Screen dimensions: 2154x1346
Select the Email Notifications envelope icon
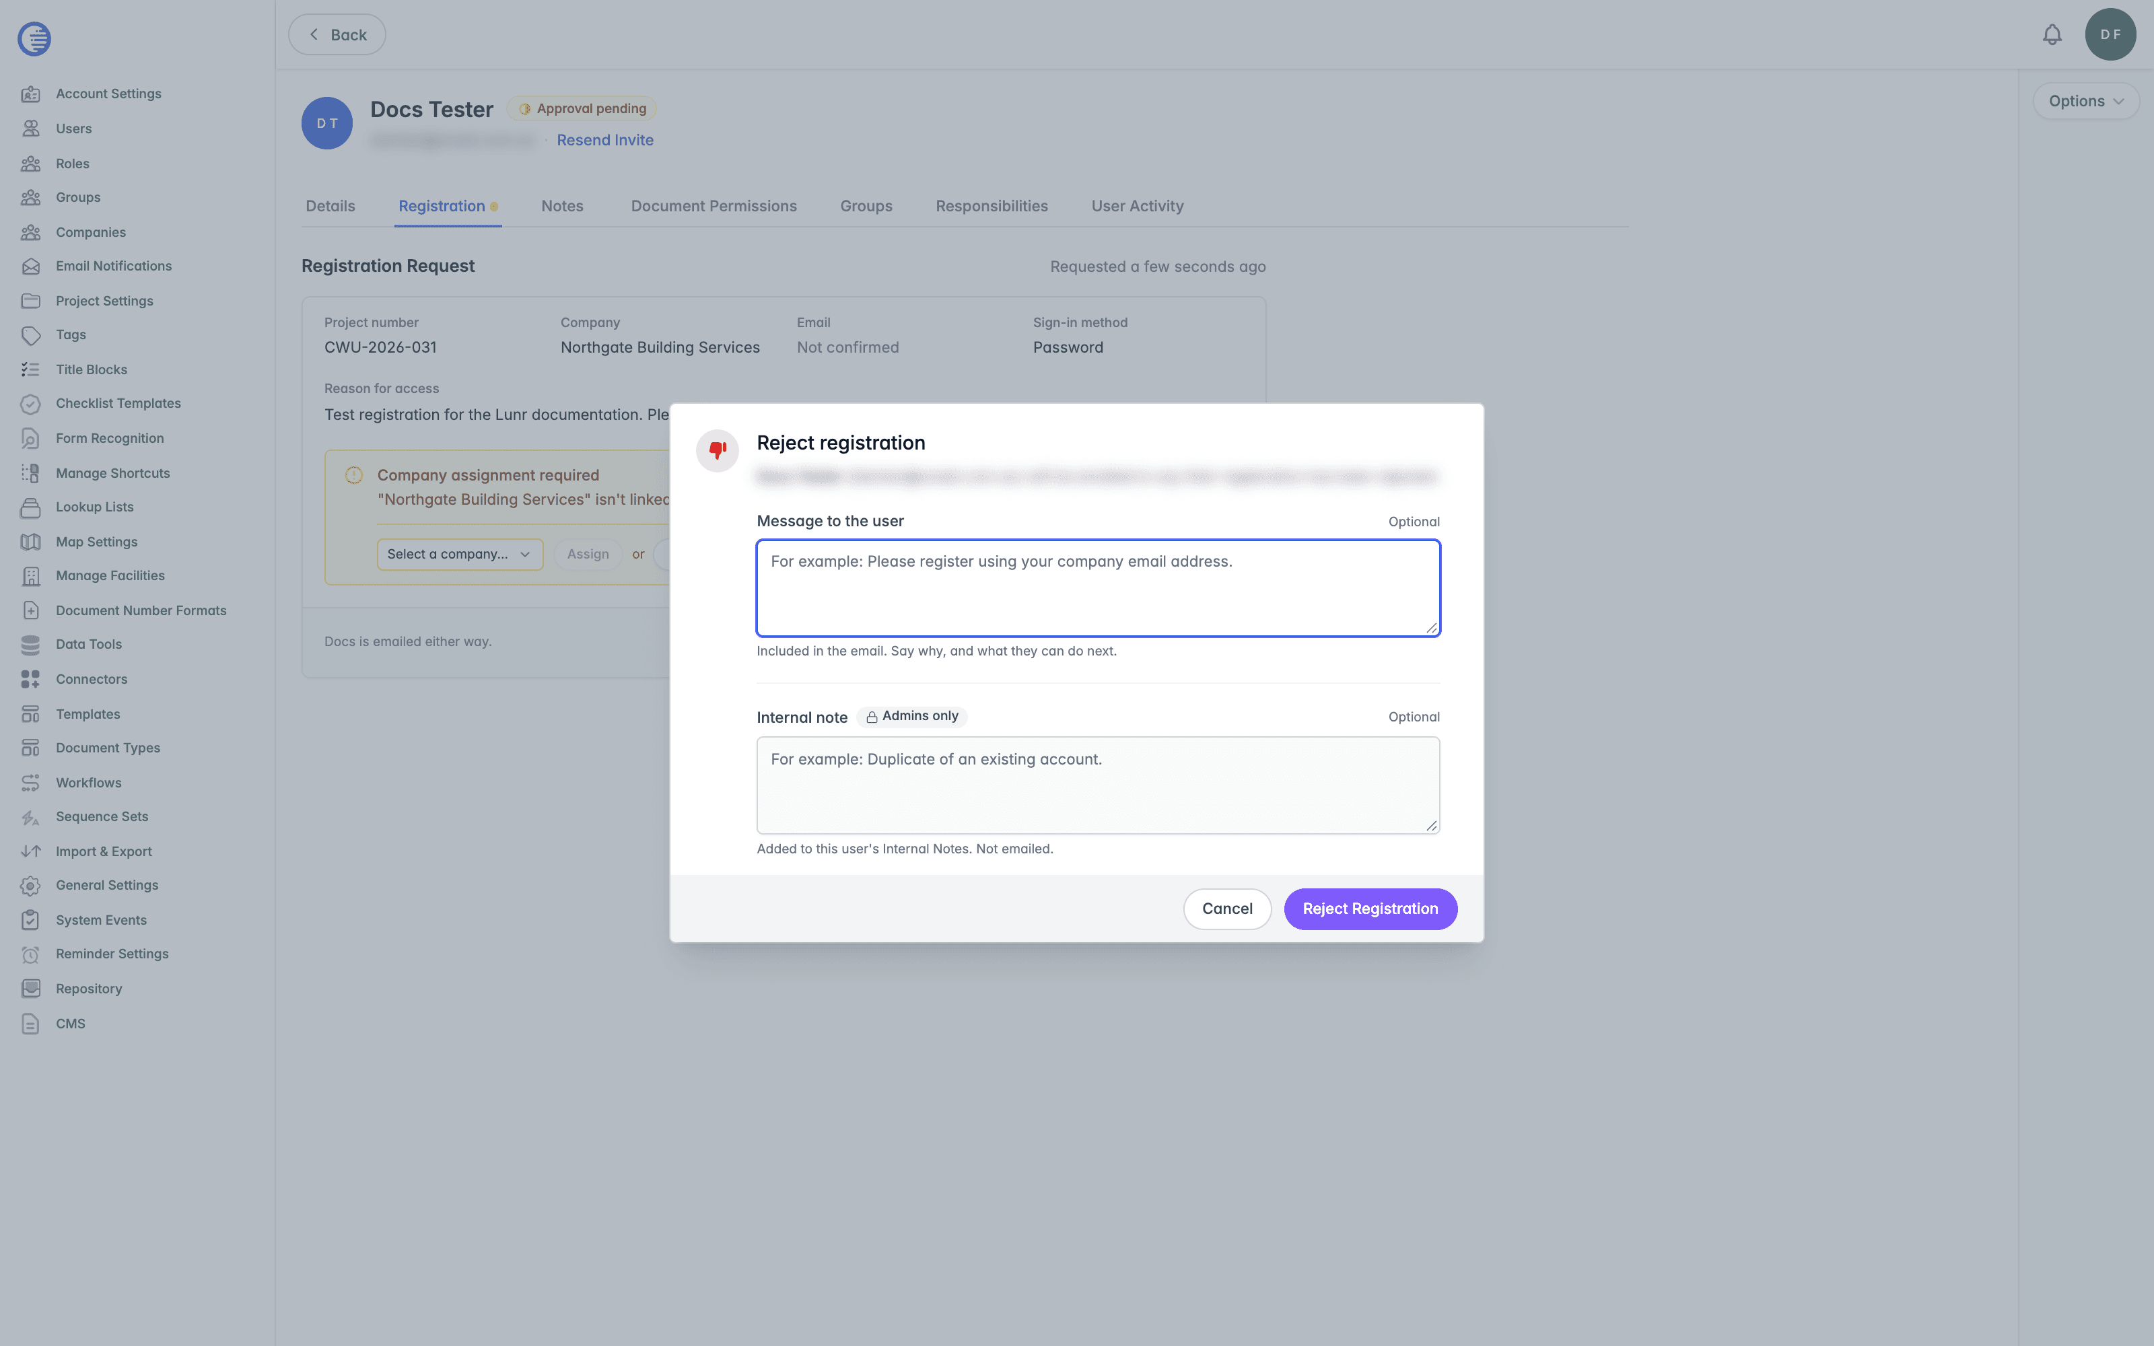[30, 267]
